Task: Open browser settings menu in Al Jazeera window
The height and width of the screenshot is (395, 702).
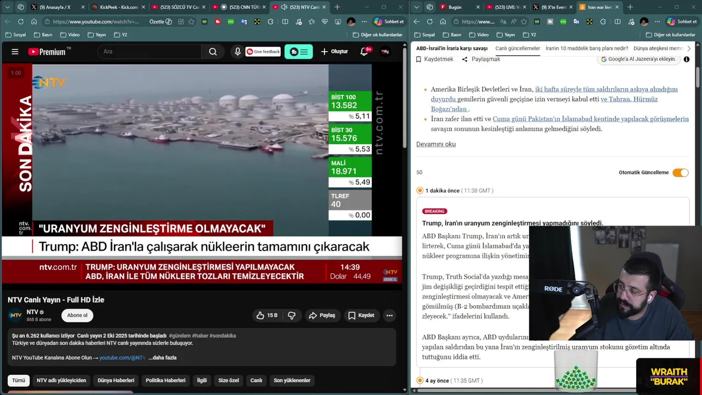Action: [x=656, y=21]
